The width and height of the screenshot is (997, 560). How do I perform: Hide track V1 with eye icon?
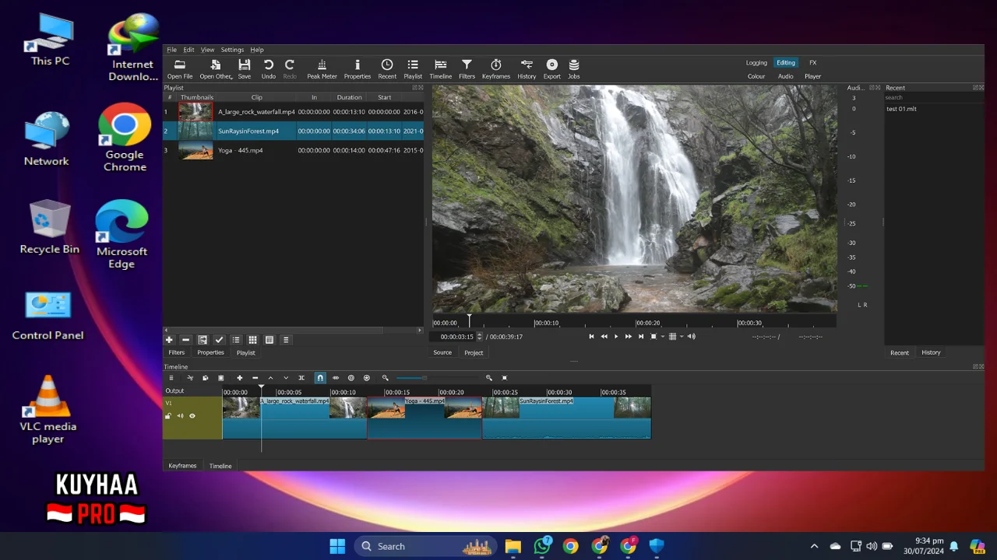(192, 416)
